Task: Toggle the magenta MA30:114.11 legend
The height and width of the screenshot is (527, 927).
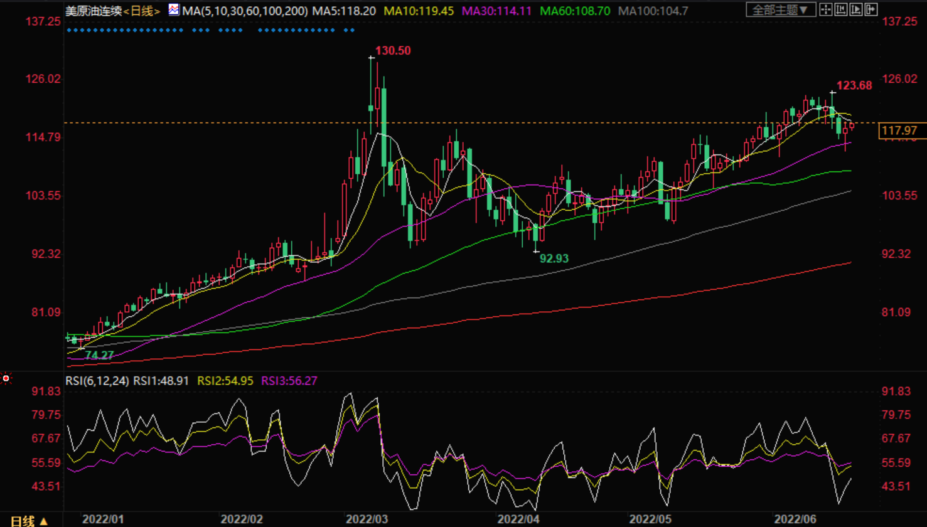Action: click(496, 11)
